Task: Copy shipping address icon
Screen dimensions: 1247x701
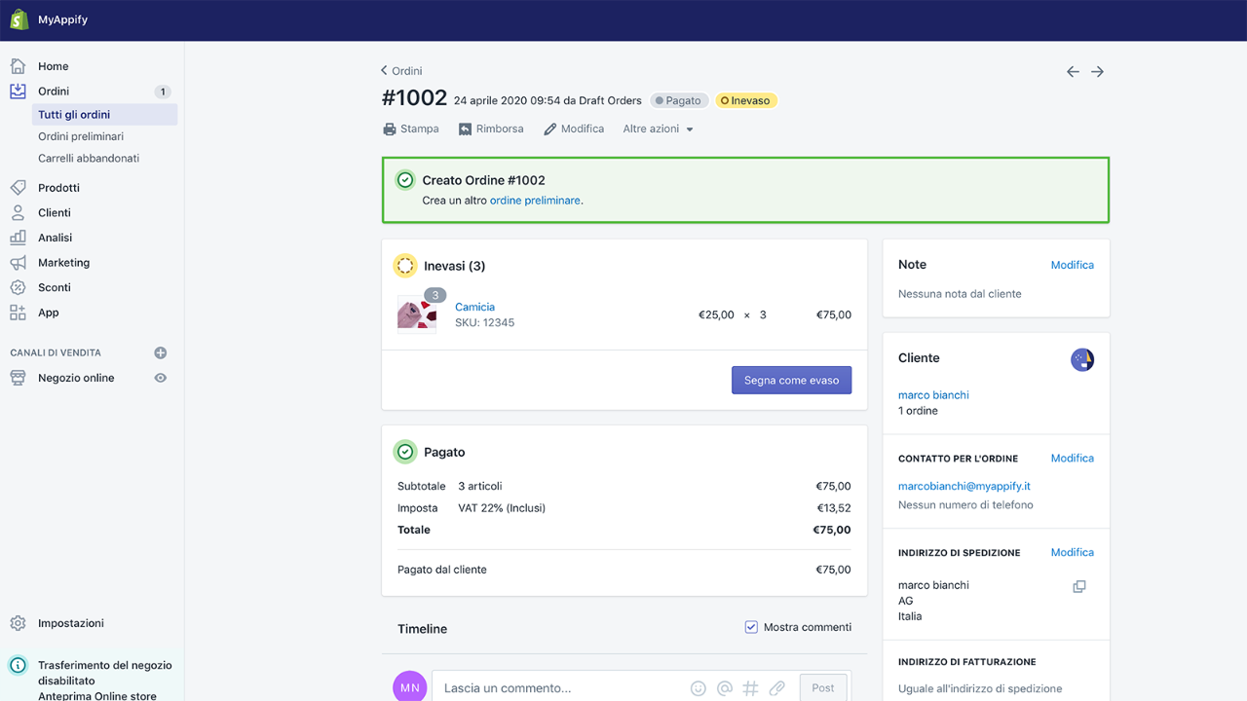Action: (x=1079, y=587)
